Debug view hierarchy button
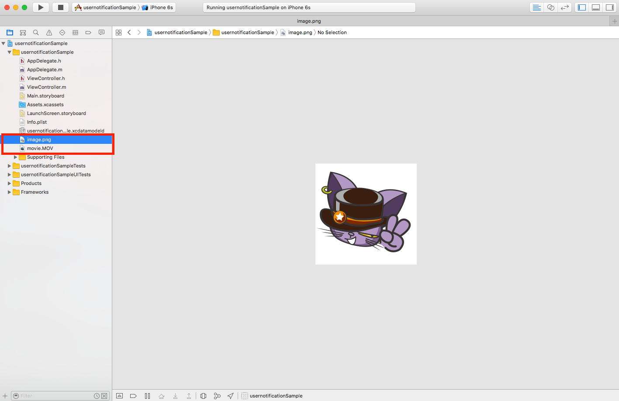 (x=203, y=396)
